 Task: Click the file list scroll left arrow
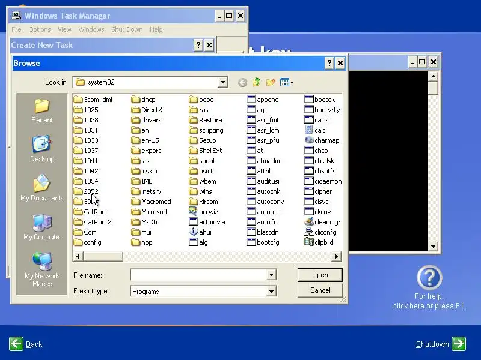[78, 256]
